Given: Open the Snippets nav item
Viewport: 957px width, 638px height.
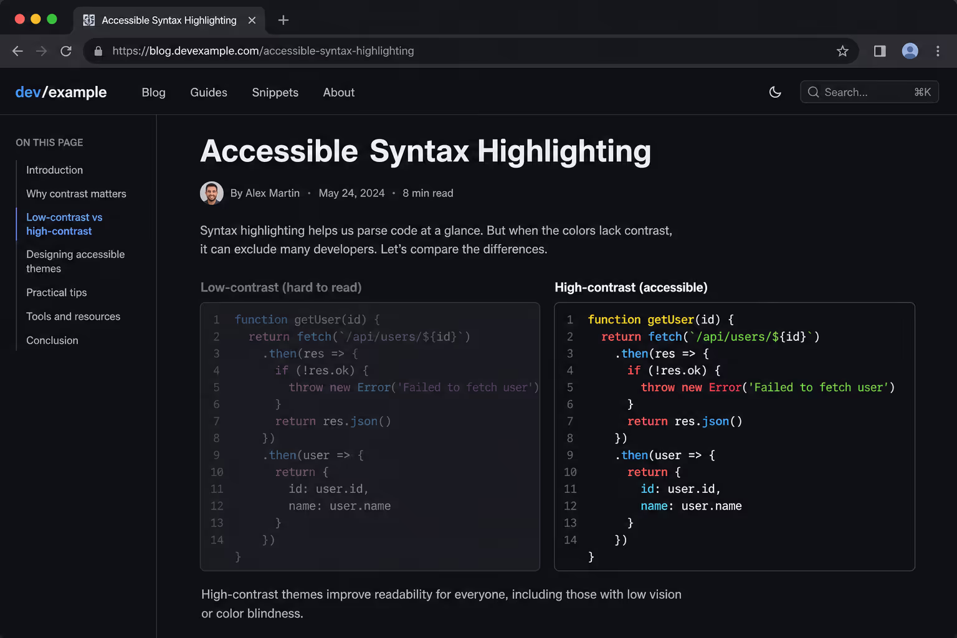Looking at the screenshot, I should [x=275, y=92].
